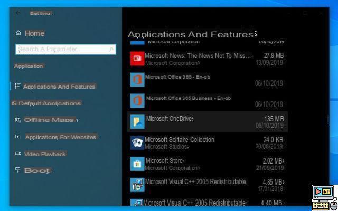Open Video Playback section

(41, 154)
